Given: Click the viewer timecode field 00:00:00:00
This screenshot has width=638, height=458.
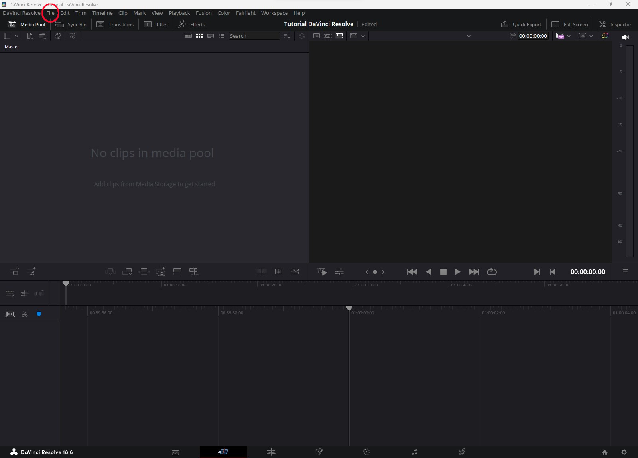Looking at the screenshot, I should (533, 36).
